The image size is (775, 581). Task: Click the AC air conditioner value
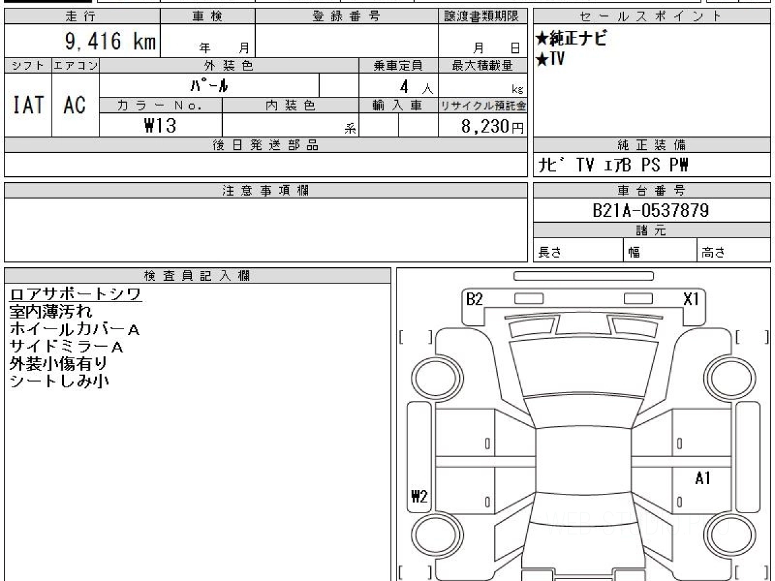(x=75, y=105)
